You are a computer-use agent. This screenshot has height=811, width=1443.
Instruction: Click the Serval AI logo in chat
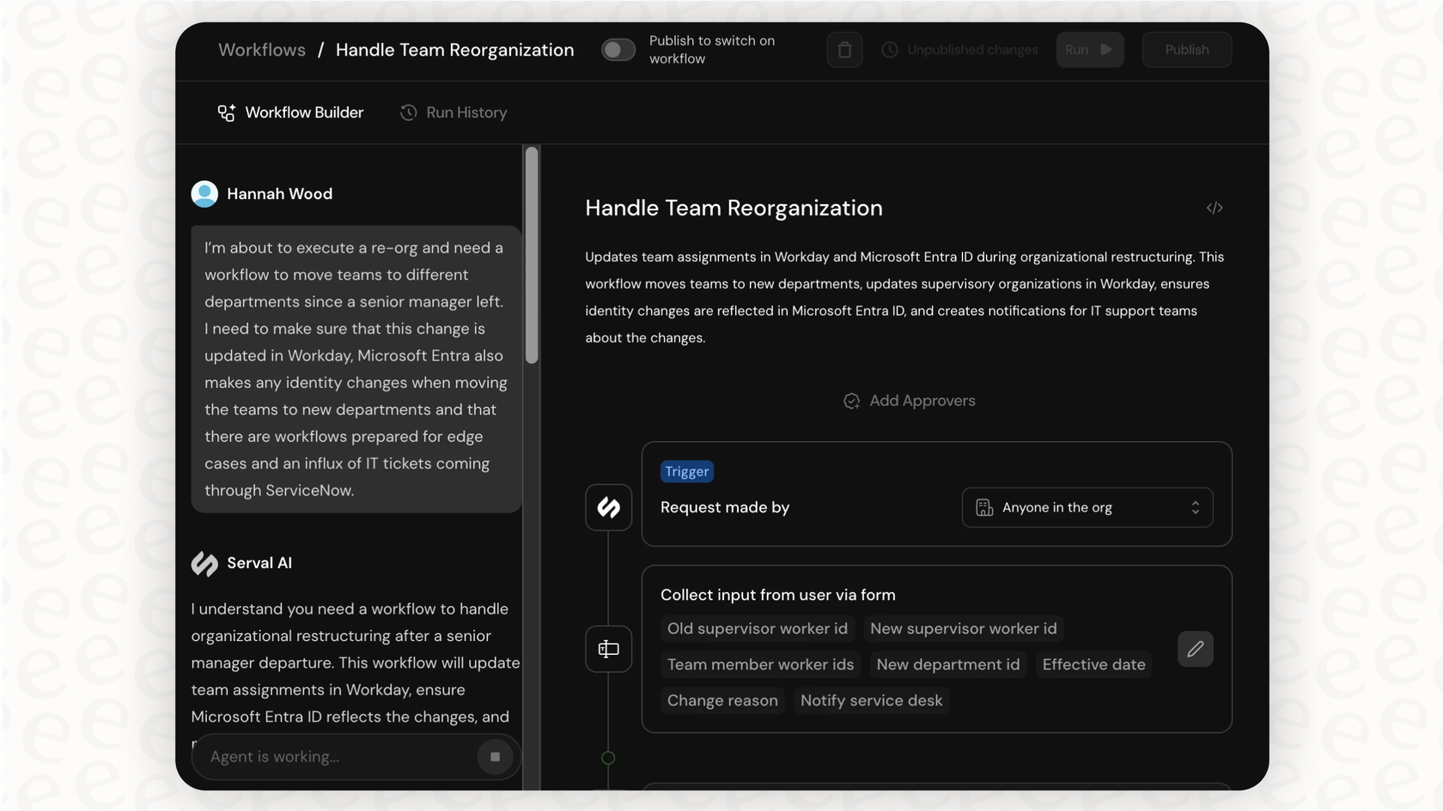coord(204,563)
